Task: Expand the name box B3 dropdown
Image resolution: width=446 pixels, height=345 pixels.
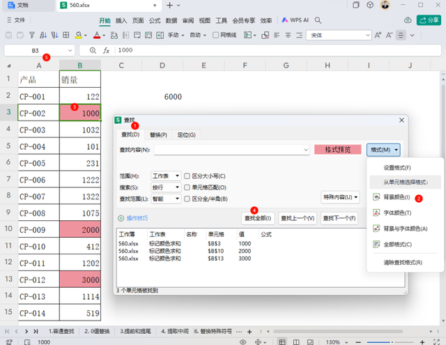Action: pyautogui.click(x=70, y=51)
